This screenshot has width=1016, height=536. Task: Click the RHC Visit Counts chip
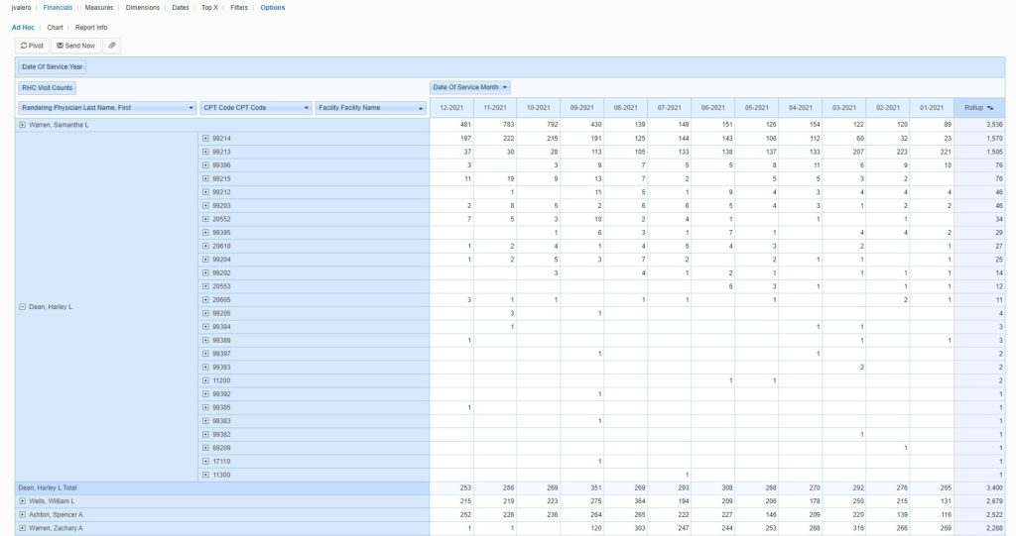[x=48, y=88]
